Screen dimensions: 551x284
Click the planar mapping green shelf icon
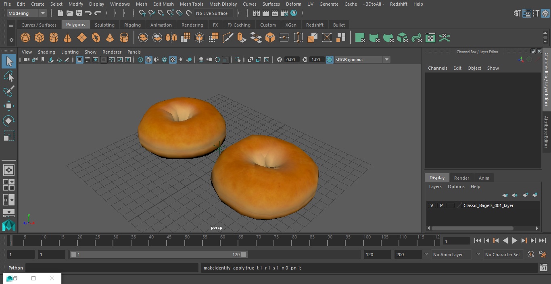pyautogui.click(x=360, y=38)
